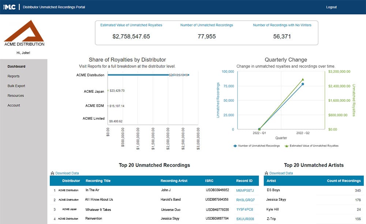The width and height of the screenshot is (366, 224).
Task: Click download icon above Top 20 Unmatched Artists
Action: coord(266,173)
